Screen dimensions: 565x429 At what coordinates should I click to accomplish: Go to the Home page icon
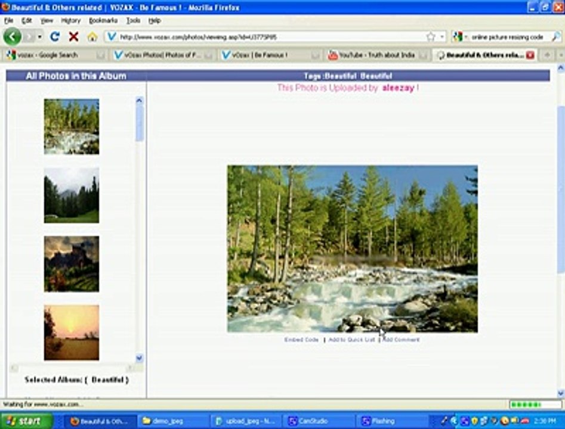(x=92, y=36)
